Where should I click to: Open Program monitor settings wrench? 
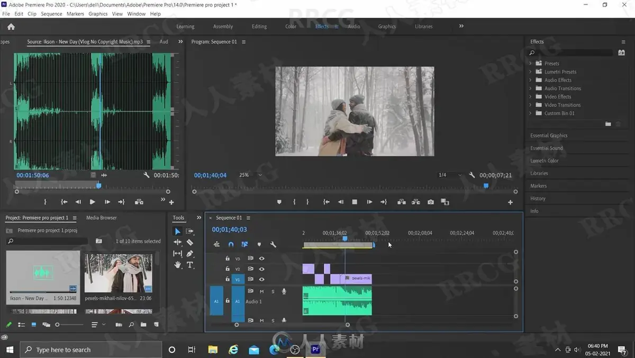(472, 175)
